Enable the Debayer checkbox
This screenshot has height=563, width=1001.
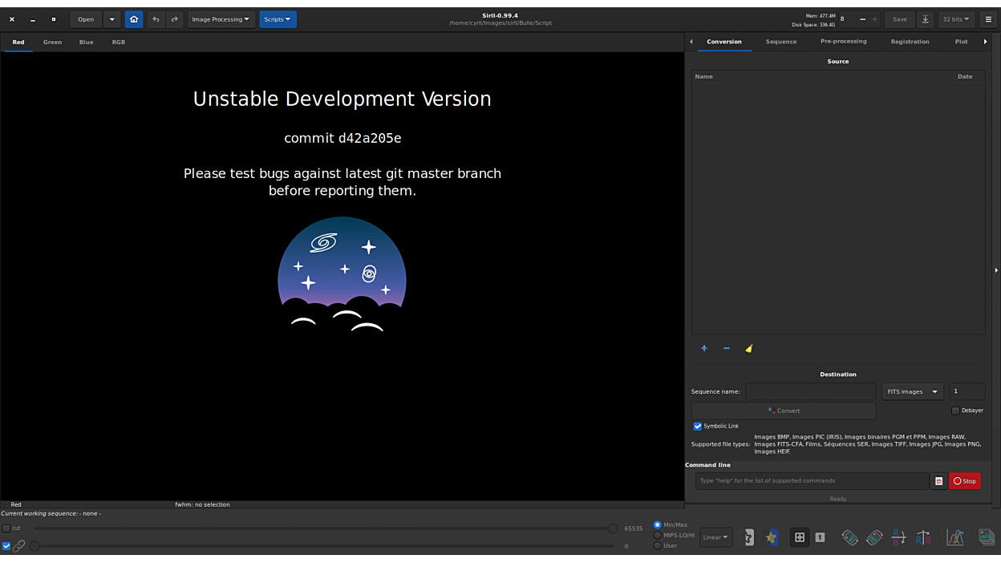955,411
